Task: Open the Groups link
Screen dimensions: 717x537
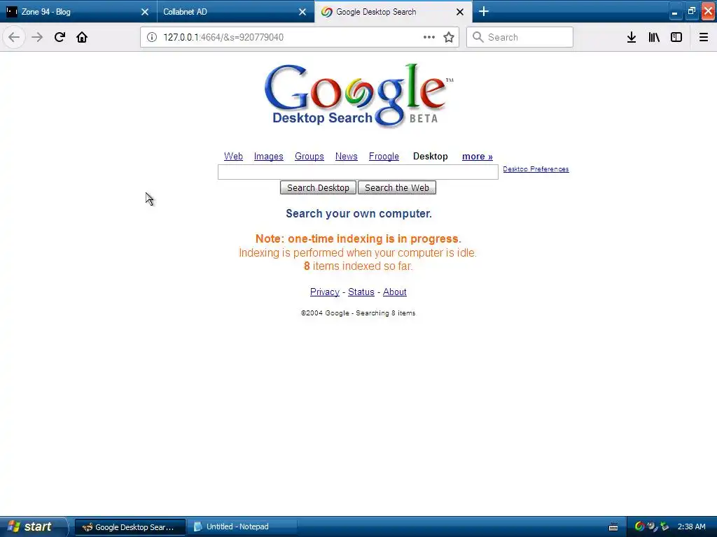Action: 309,156
